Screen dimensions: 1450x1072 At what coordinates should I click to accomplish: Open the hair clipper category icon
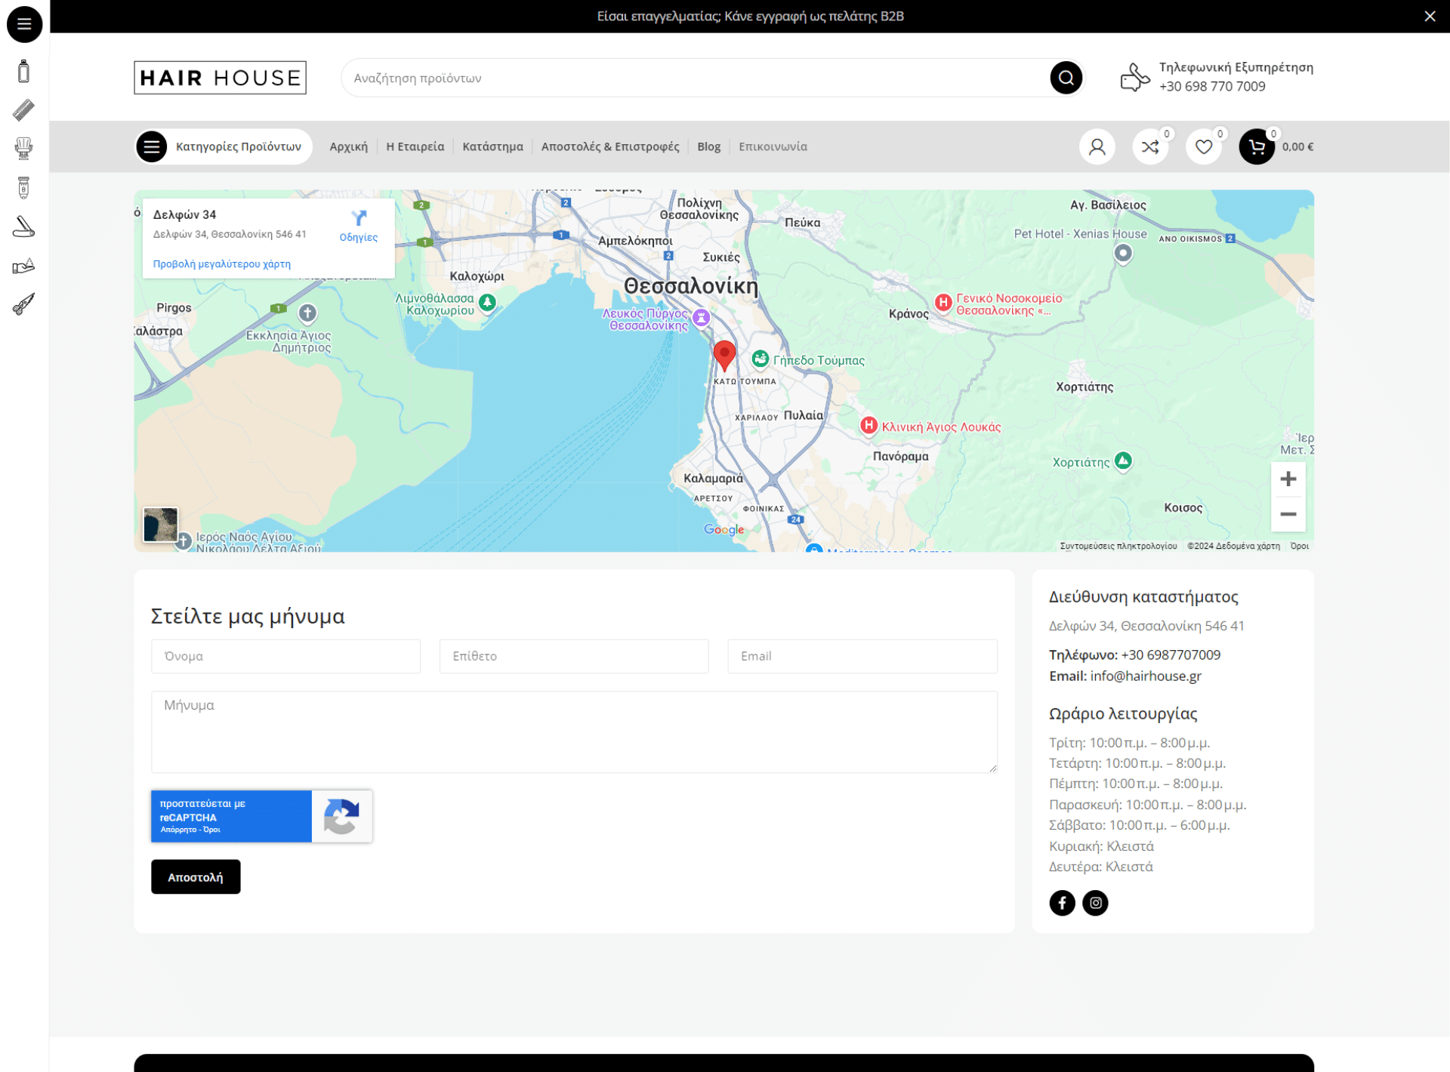click(23, 187)
